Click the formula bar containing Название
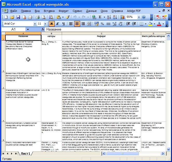Screen dimensions: 172x162 tap(104, 30)
